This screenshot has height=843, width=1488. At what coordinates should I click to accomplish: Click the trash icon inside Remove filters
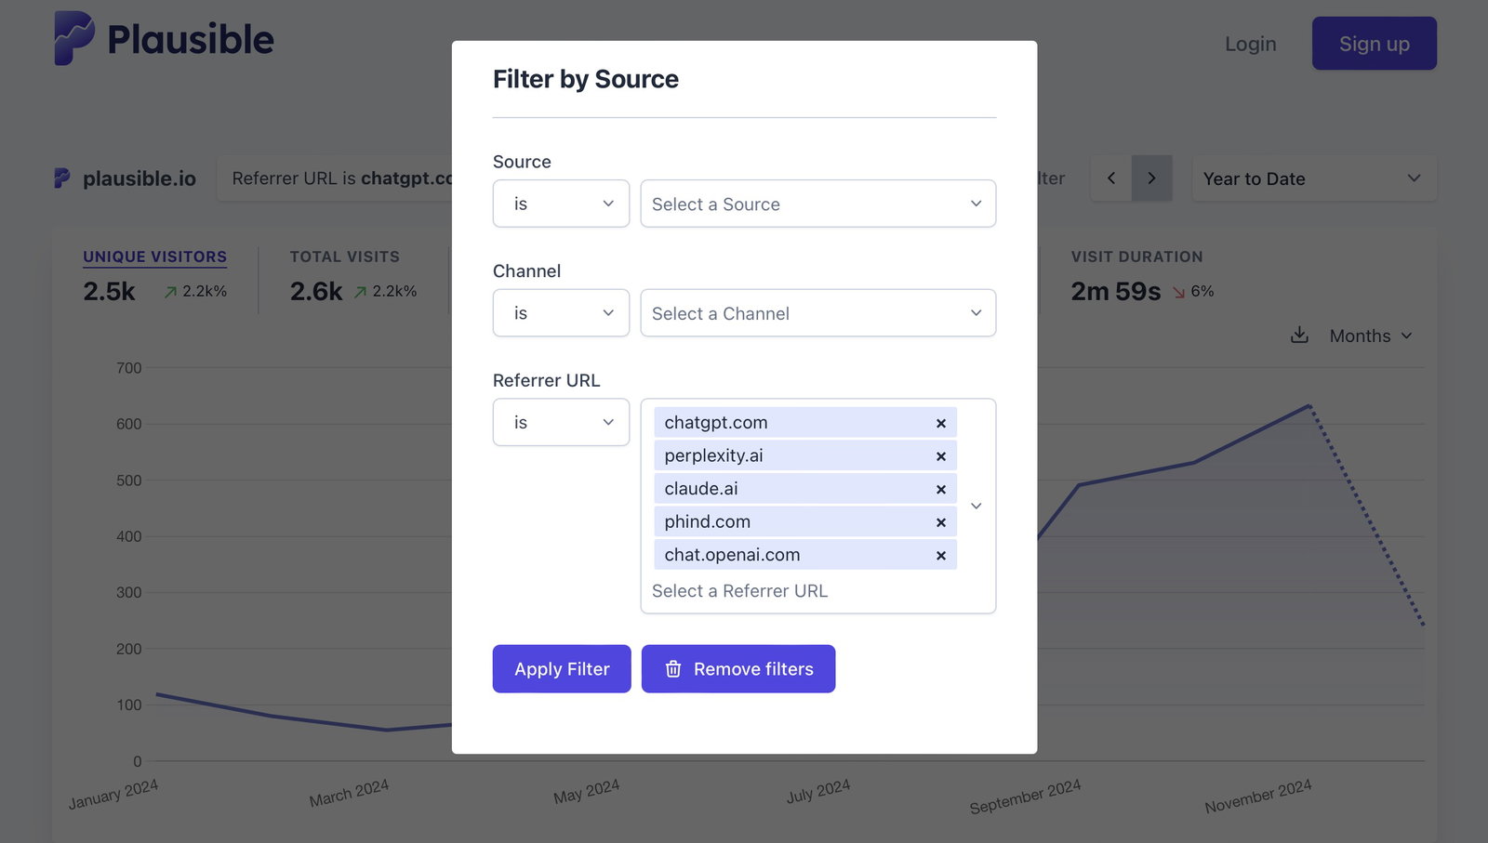672,668
